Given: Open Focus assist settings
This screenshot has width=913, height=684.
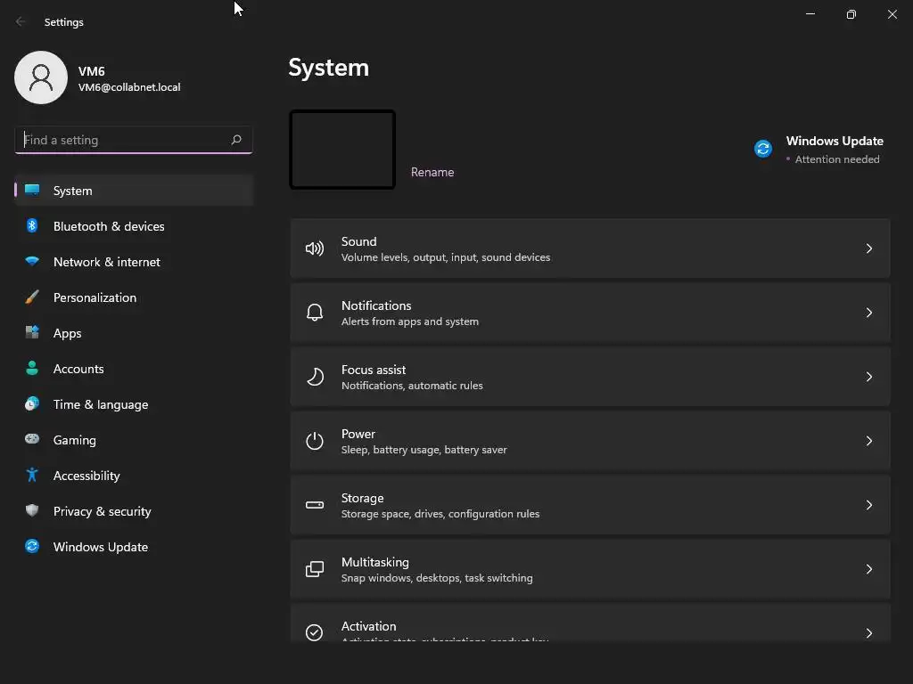Looking at the screenshot, I should (589, 377).
